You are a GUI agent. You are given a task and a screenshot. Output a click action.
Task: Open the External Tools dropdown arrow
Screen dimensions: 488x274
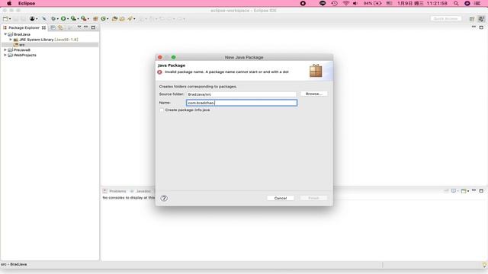tap(88, 19)
